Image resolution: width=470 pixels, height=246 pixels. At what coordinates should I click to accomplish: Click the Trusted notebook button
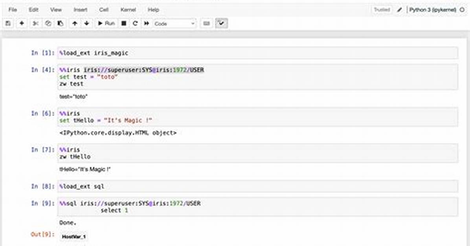click(382, 9)
